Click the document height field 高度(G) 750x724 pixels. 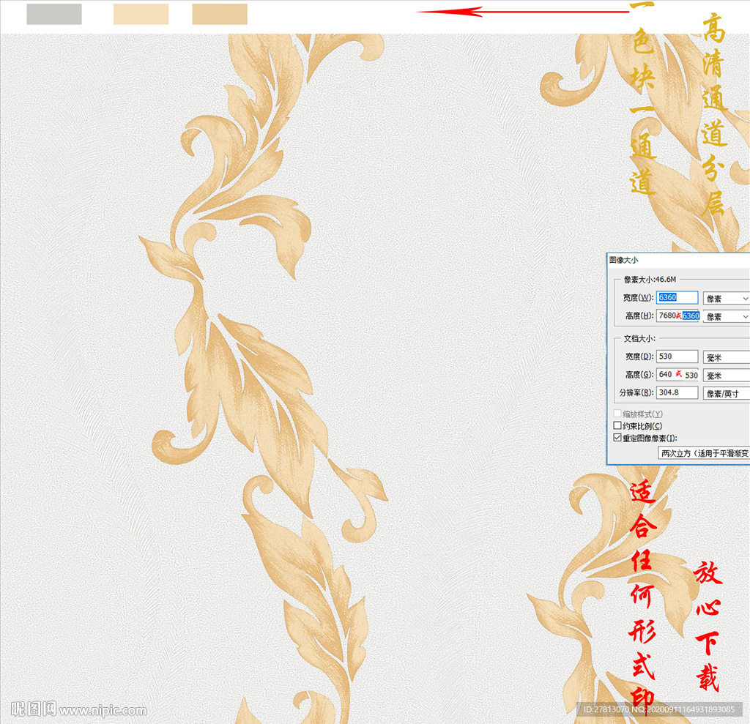tap(677, 374)
